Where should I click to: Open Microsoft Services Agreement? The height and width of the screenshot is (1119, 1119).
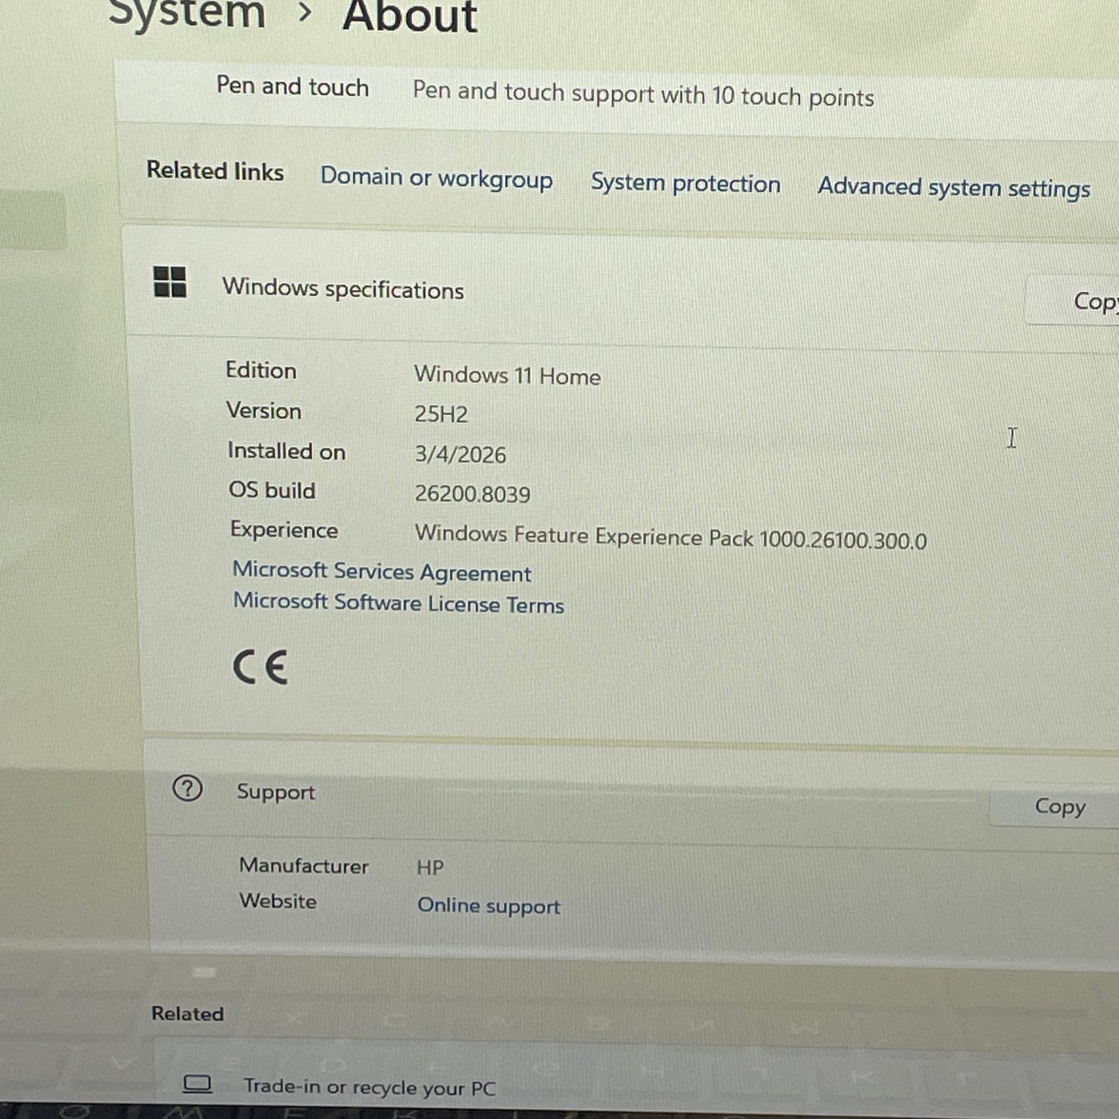tap(382, 572)
